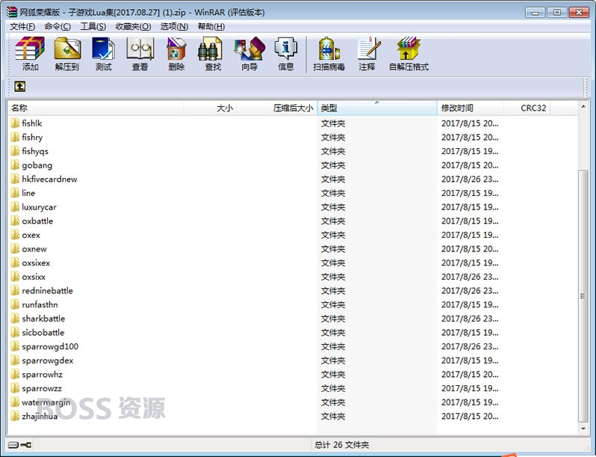Open the 注释 (Comment) tool icon

click(368, 49)
